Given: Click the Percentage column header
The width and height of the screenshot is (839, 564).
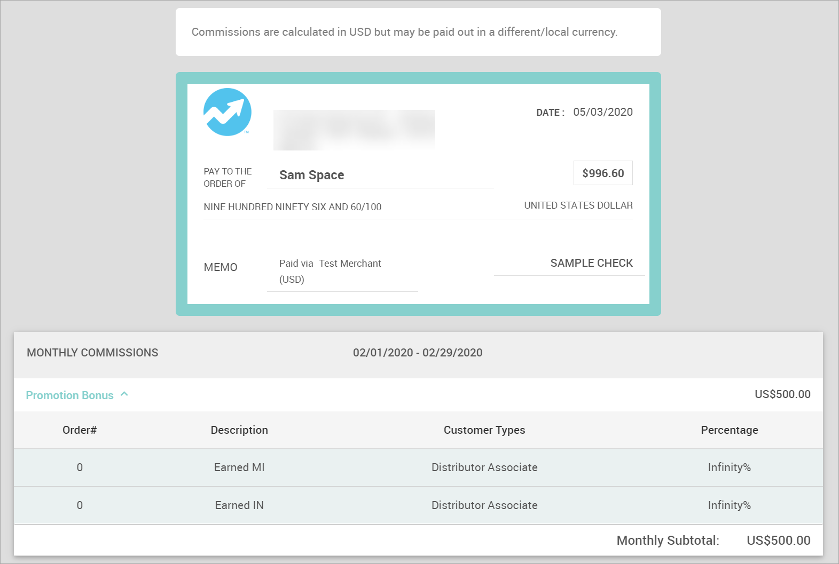Looking at the screenshot, I should click(x=729, y=430).
